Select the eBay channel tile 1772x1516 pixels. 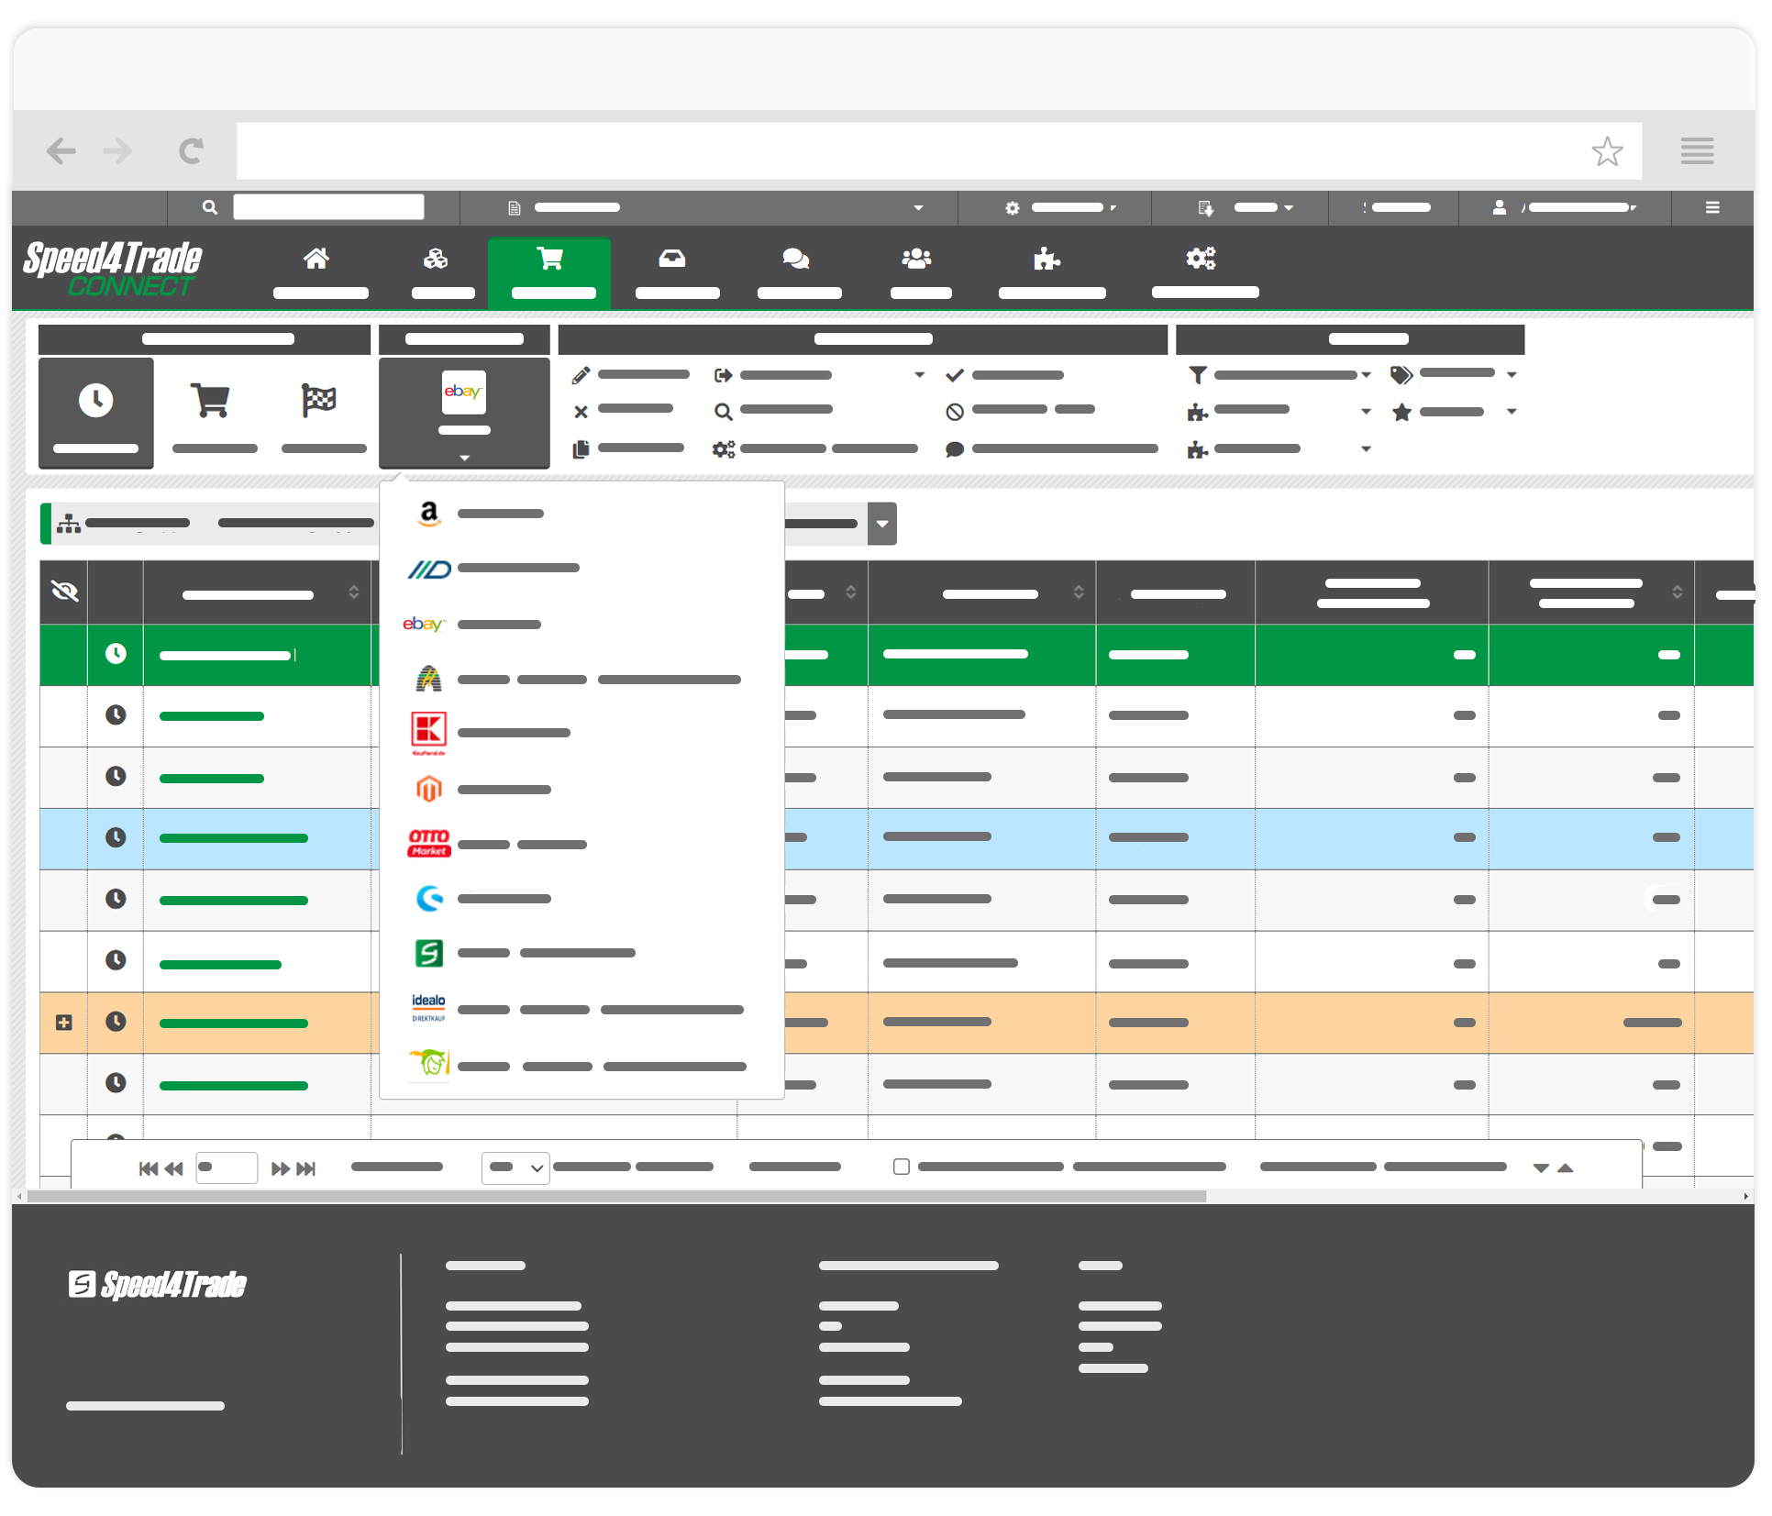coord(464,393)
